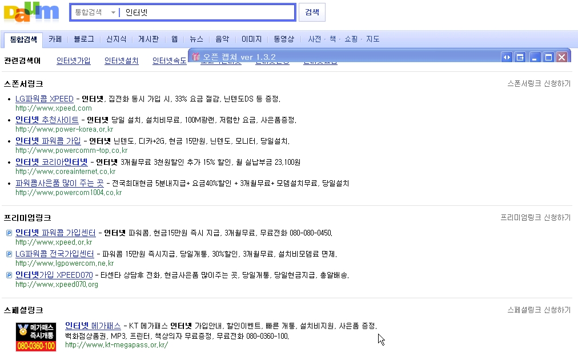Switch to the 동영상 tab
The width and height of the screenshot is (578, 353).
284,39
